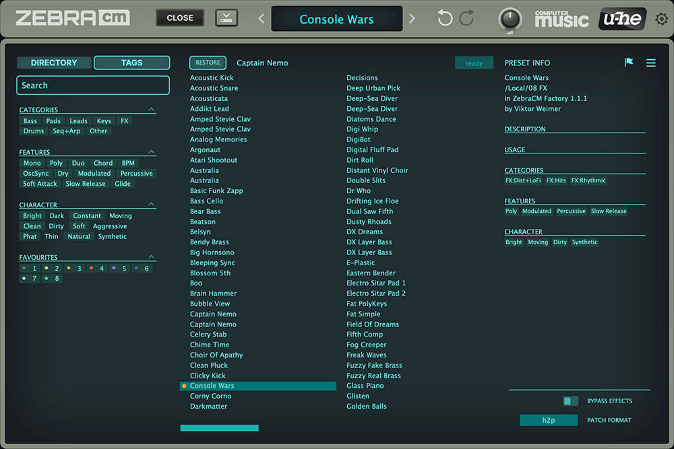Image resolution: width=674 pixels, height=449 pixels.
Task: Select favourite 8 tag
Action: tap(52, 279)
